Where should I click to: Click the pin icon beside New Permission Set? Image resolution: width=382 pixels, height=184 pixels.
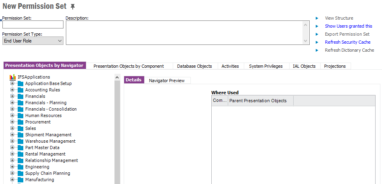(73, 6)
